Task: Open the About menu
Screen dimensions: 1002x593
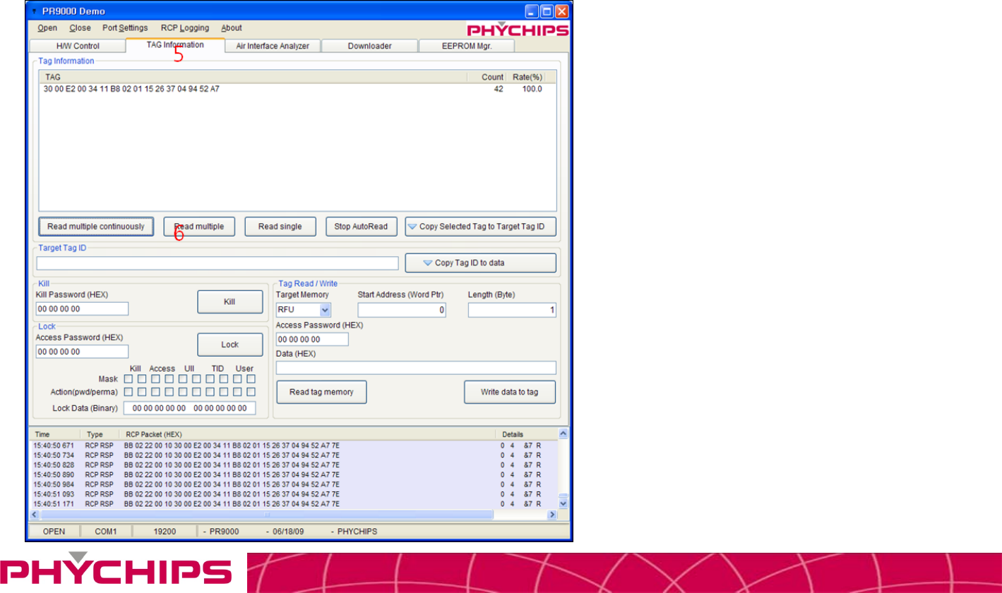Action: pos(232,28)
